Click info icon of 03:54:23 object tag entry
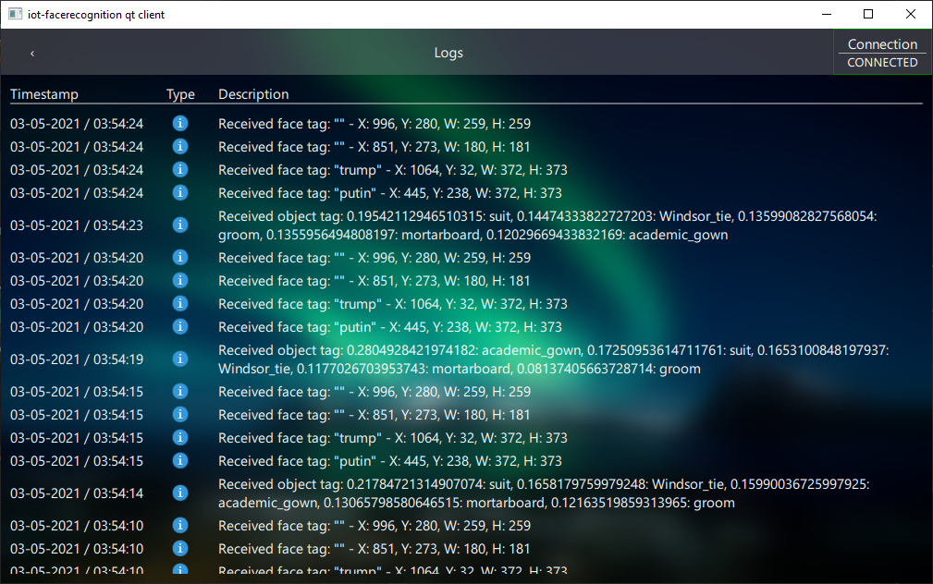 tap(180, 225)
